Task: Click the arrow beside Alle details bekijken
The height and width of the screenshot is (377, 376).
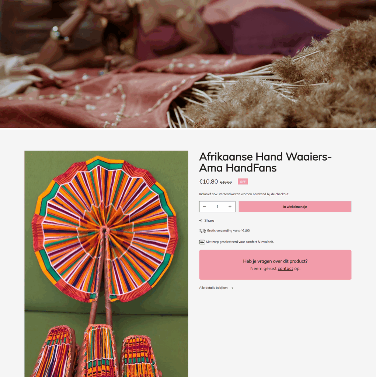Action: pyautogui.click(x=232, y=288)
